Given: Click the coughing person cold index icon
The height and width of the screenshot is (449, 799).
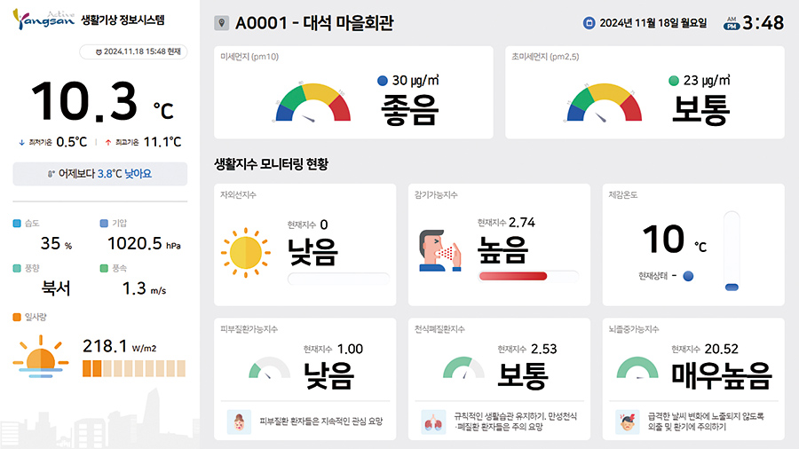Looking at the screenshot, I should (x=439, y=250).
